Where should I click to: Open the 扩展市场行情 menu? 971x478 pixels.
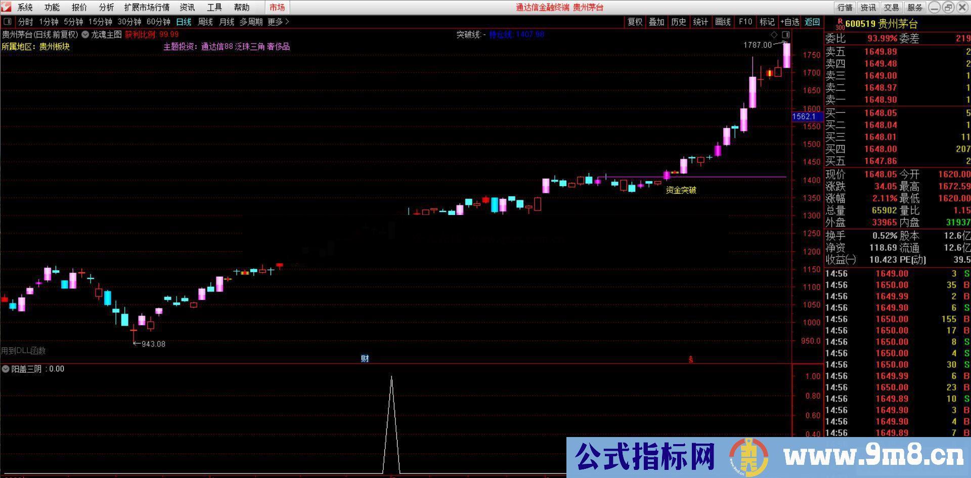pyautogui.click(x=147, y=7)
